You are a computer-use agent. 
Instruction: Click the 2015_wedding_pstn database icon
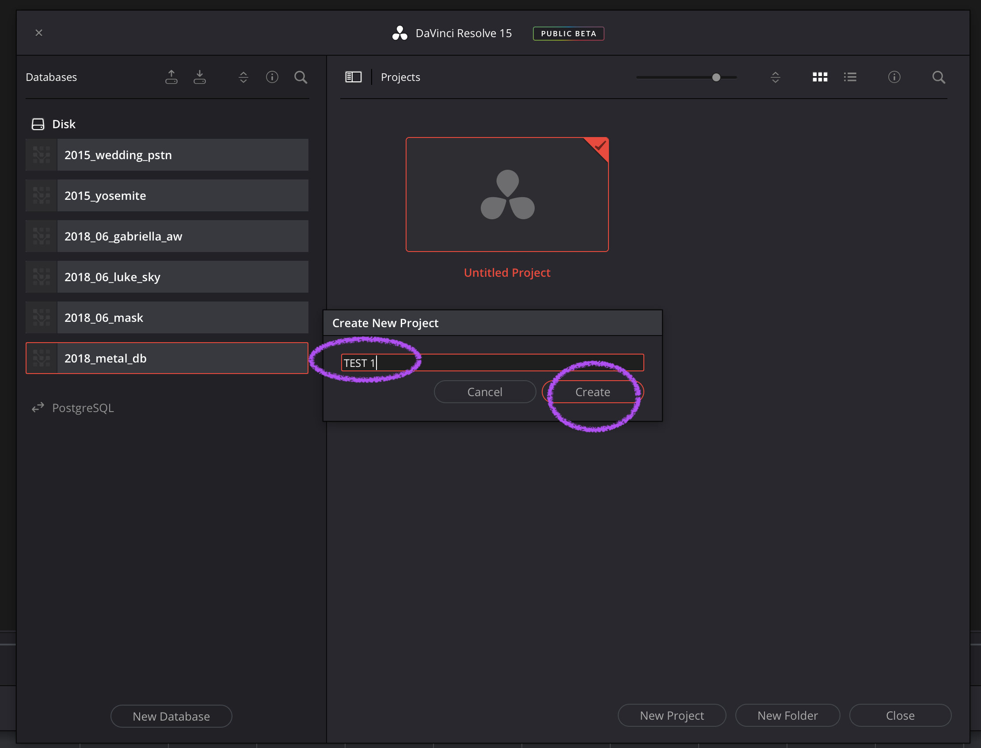click(42, 155)
